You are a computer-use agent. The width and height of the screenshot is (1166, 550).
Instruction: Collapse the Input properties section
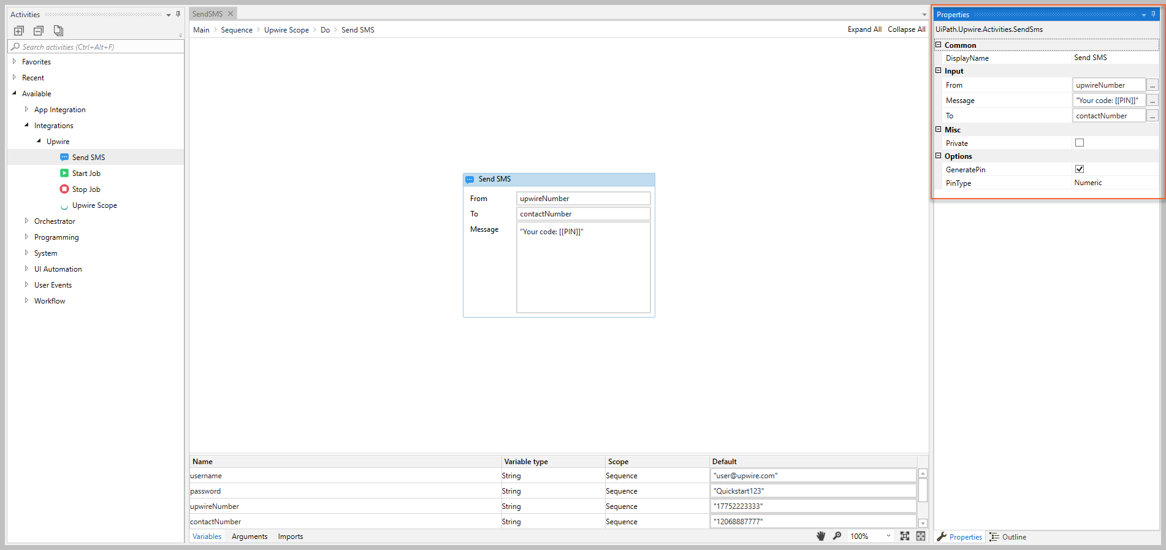[x=938, y=71]
